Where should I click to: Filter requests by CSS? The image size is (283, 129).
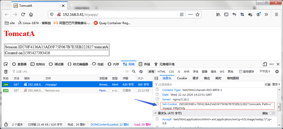171,72
